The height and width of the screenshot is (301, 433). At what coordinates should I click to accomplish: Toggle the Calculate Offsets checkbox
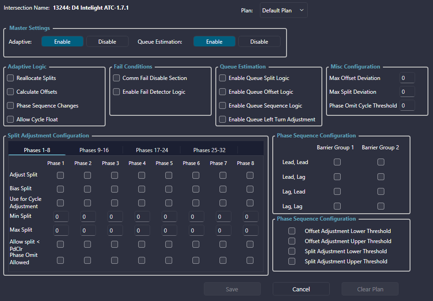pyautogui.click(x=11, y=92)
